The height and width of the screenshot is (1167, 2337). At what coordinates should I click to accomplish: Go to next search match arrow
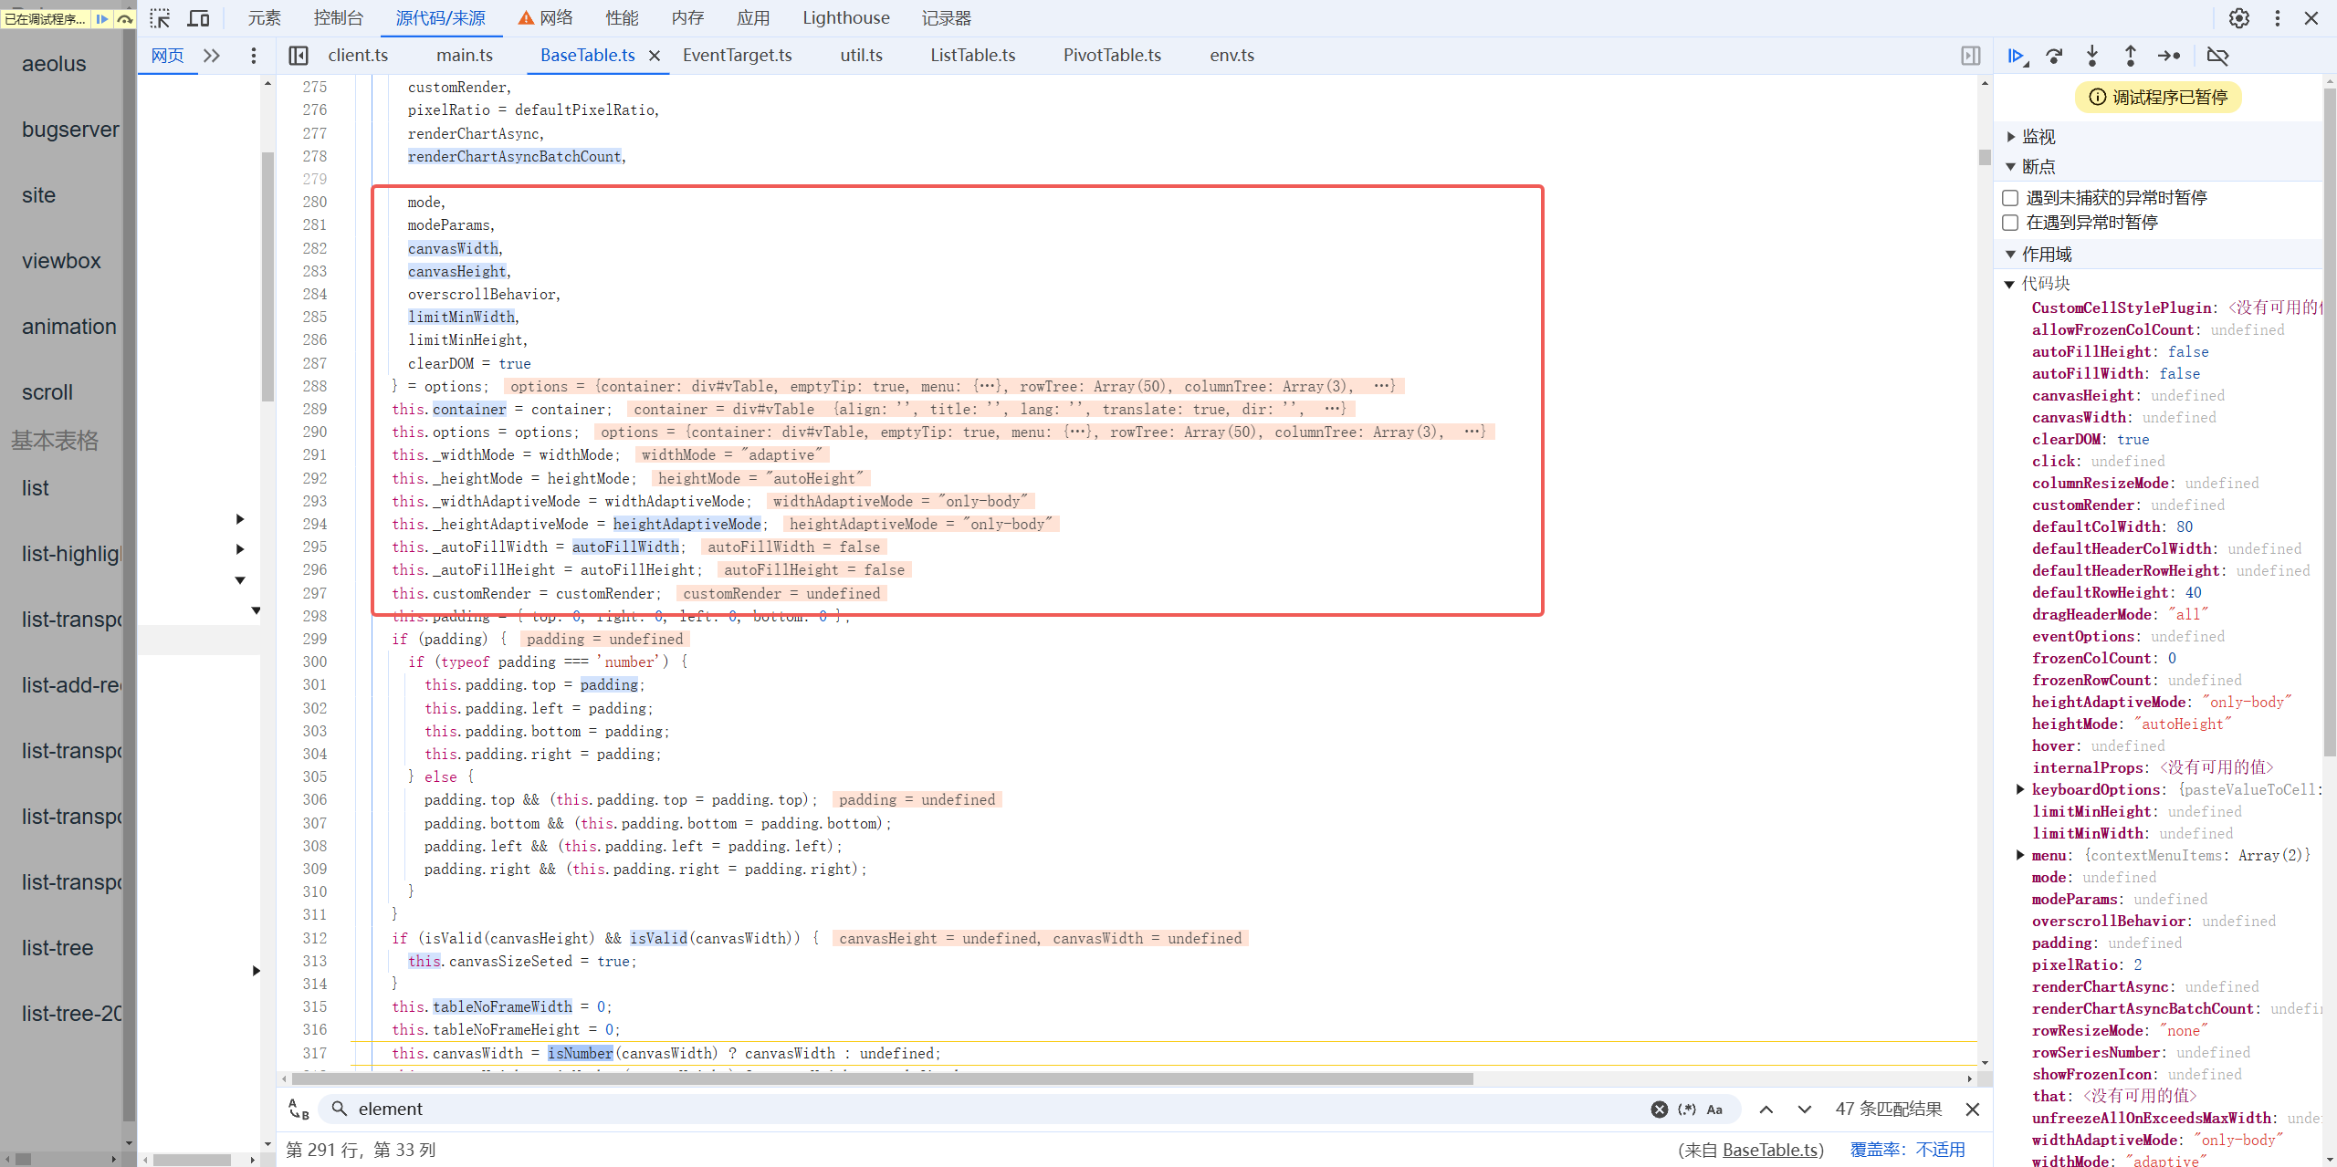[1804, 1110]
